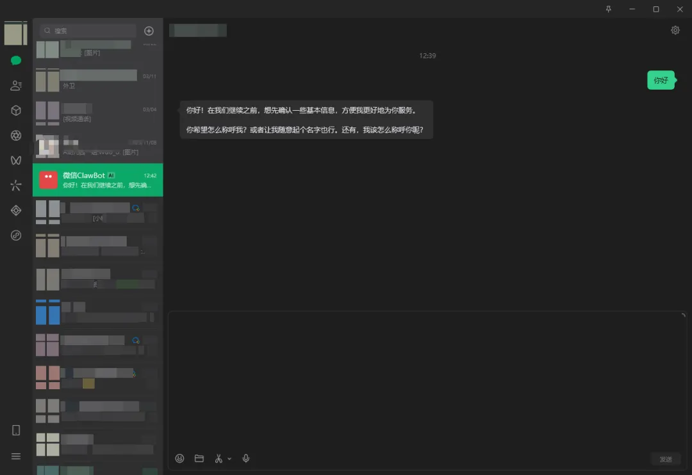
Task: Open the Contacts icon in the sidebar
Action: 16,85
